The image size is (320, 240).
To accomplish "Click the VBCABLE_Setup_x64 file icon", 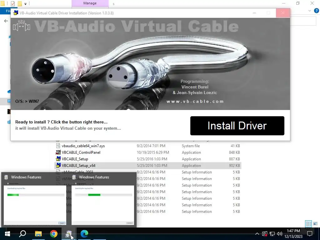I will click(58, 165).
